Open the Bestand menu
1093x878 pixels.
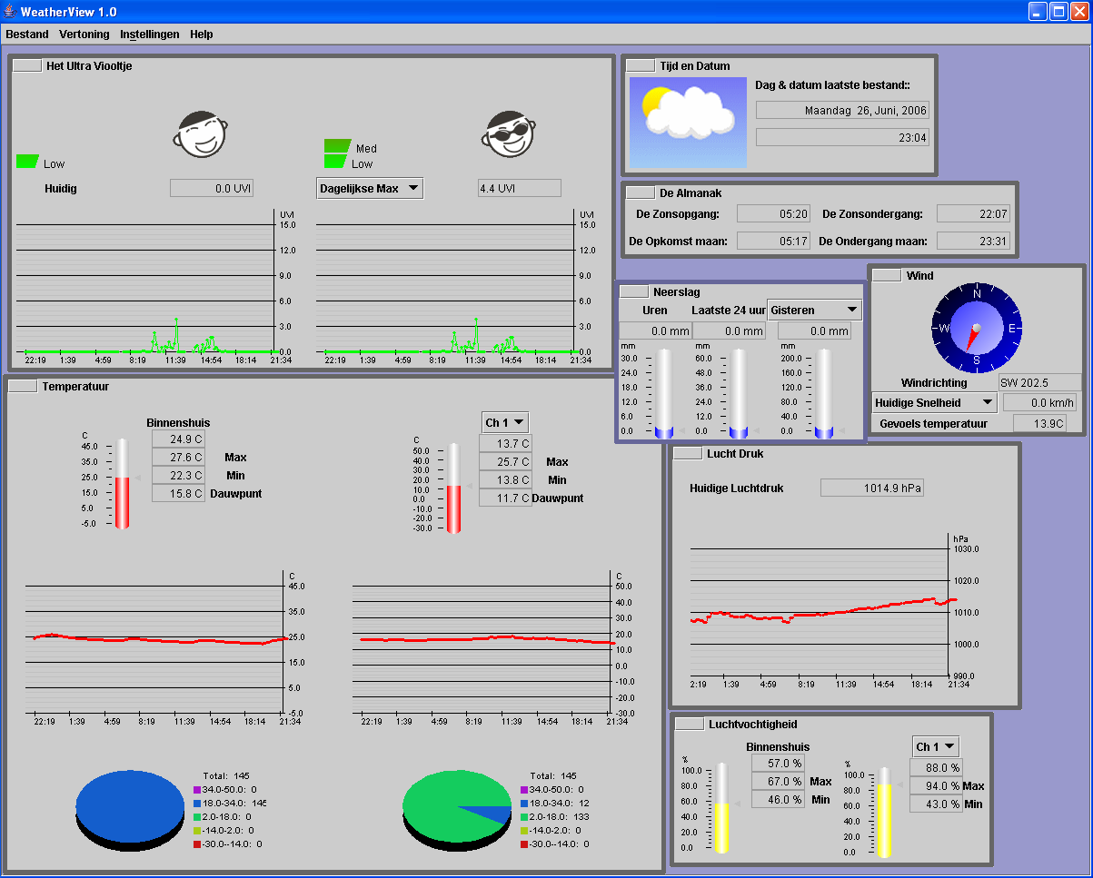tap(27, 35)
